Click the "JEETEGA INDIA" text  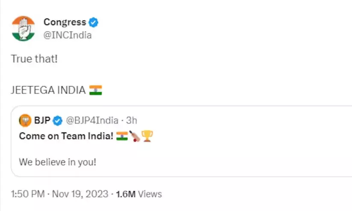point(48,91)
